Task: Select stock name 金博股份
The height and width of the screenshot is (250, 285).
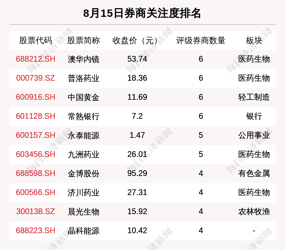Action: click(83, 173)
